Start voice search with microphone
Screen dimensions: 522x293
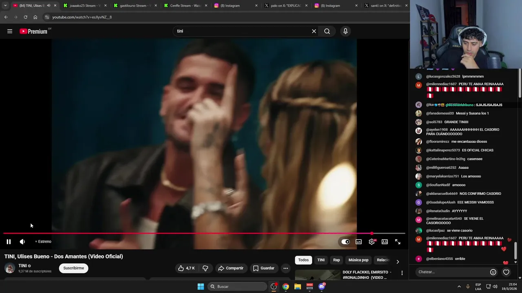tap(345, 31)
